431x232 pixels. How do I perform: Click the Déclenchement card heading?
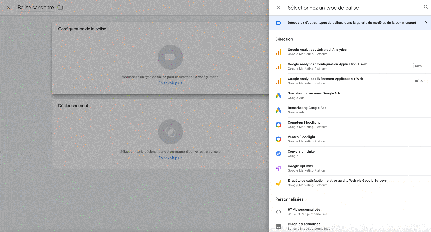click(x=73, y=106)
